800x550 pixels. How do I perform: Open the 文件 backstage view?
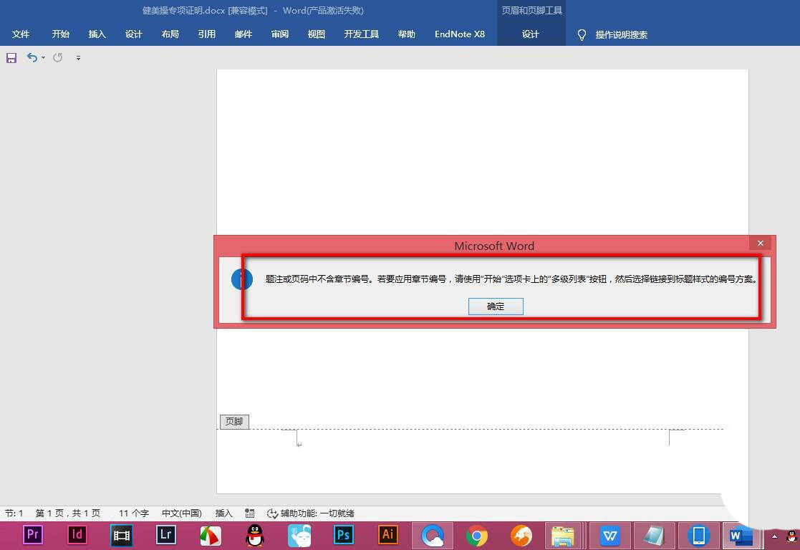pos(21,34)
